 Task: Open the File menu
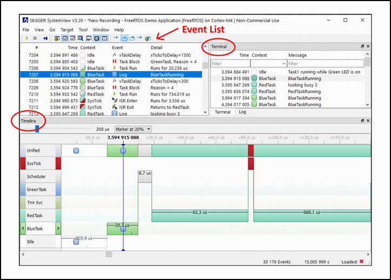click(26, 30)
